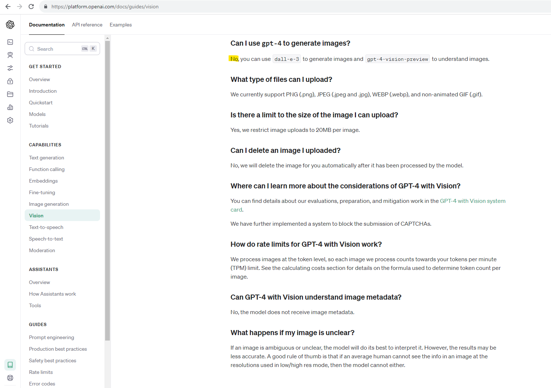Open the Embeddings guide
Screen dimensions: 551x388
coord(43,181)
